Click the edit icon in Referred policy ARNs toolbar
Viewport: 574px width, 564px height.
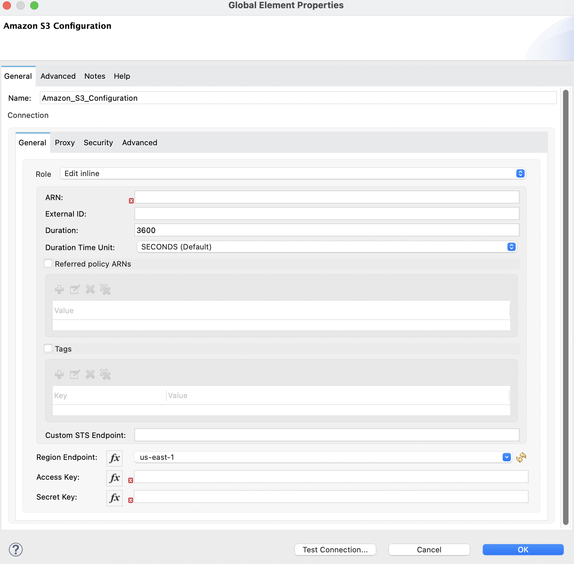(x=75, y=290)
